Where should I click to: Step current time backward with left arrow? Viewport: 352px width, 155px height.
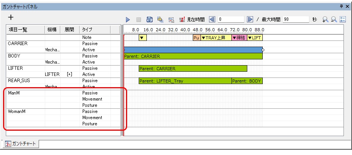[212, 19]
